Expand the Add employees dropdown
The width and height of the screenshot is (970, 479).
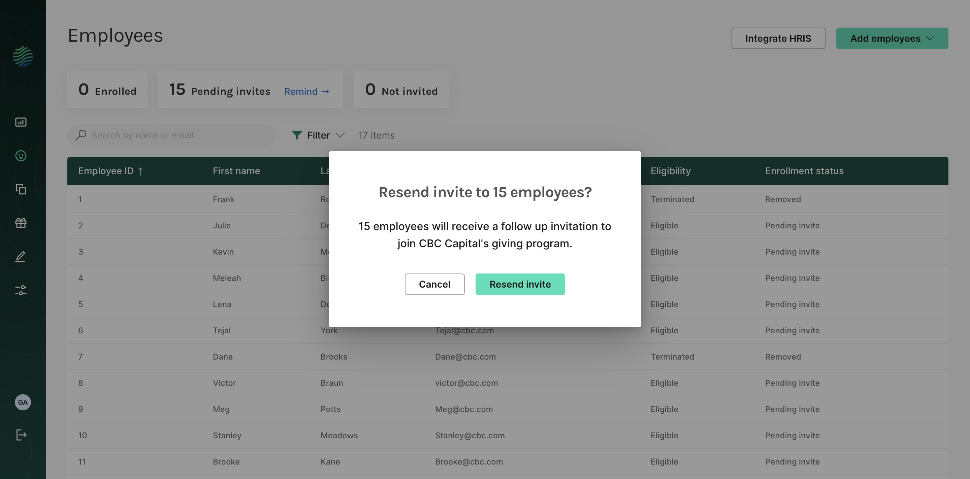892,38
